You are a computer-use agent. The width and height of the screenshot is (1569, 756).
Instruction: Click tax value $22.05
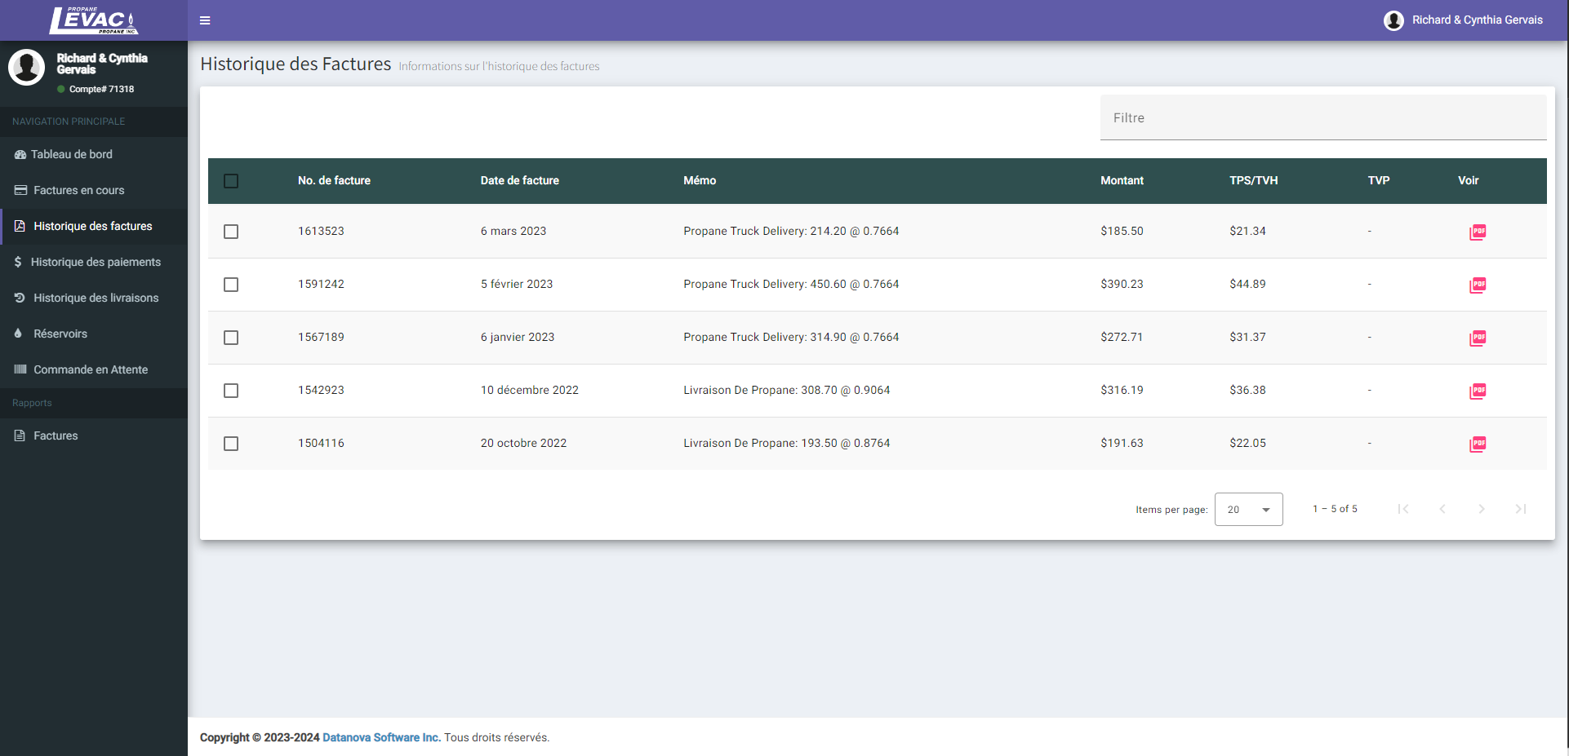point(1247,443)
